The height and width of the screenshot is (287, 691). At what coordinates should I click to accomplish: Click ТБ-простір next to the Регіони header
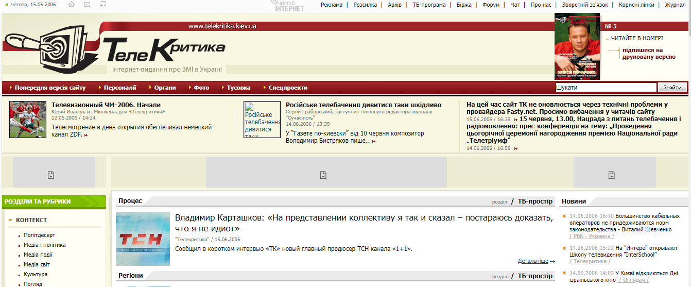pyautogui.click(x=535, y=276)
